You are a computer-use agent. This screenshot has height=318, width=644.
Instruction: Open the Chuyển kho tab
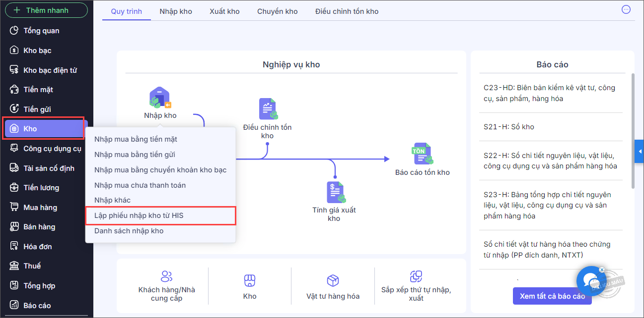[x=277, y=11]
